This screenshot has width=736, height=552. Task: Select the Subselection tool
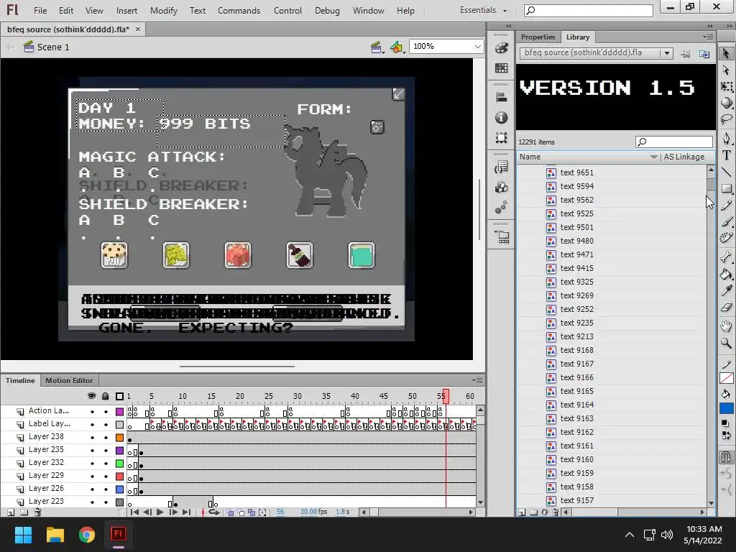click(726, 70)
